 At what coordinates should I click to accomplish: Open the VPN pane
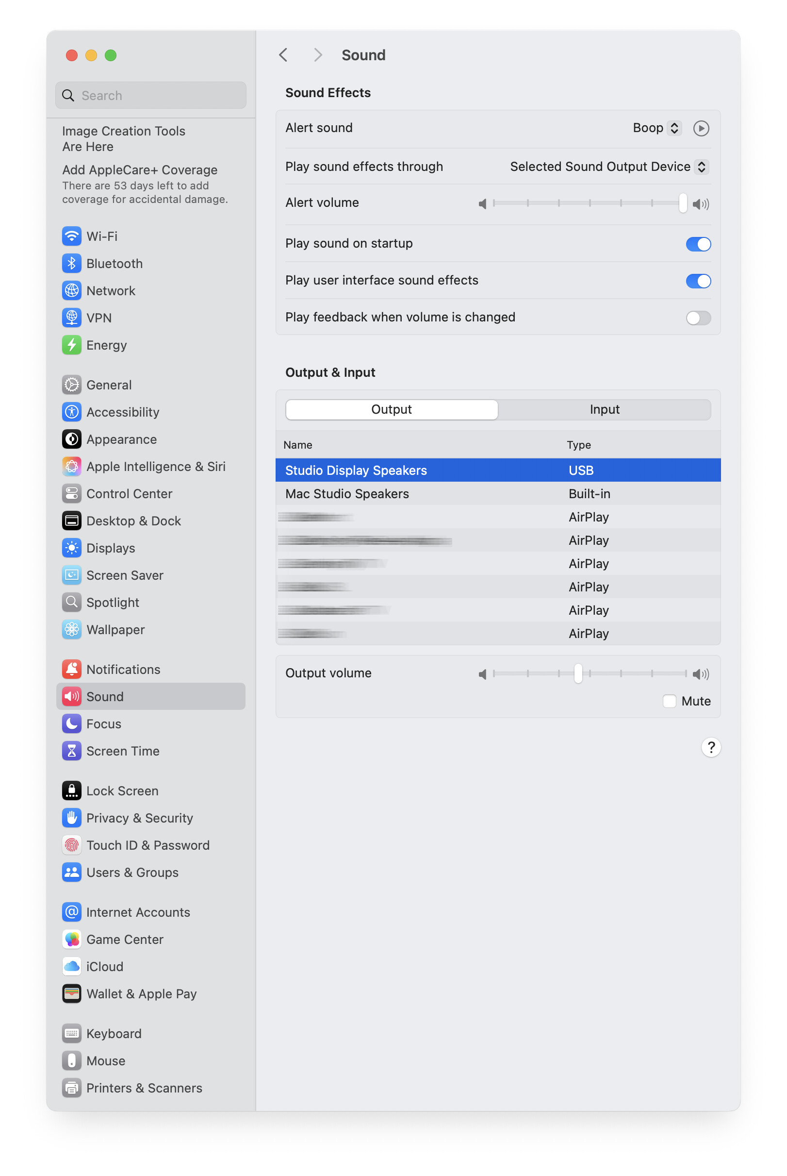[x=150, y=318]
